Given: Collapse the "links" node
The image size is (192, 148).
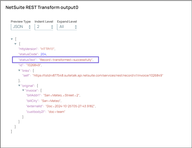Looking at the screenshot, I should point(19,70).
